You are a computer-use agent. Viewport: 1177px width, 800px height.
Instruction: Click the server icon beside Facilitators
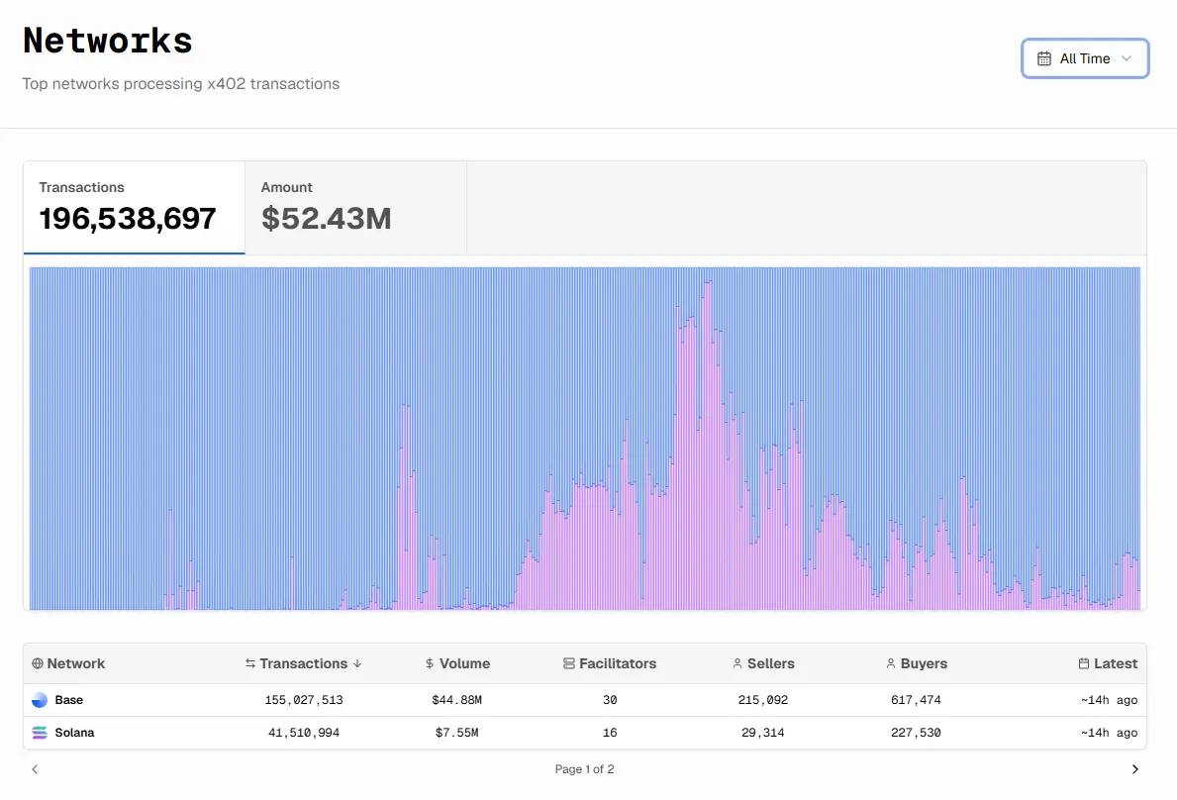coord(569,663)
